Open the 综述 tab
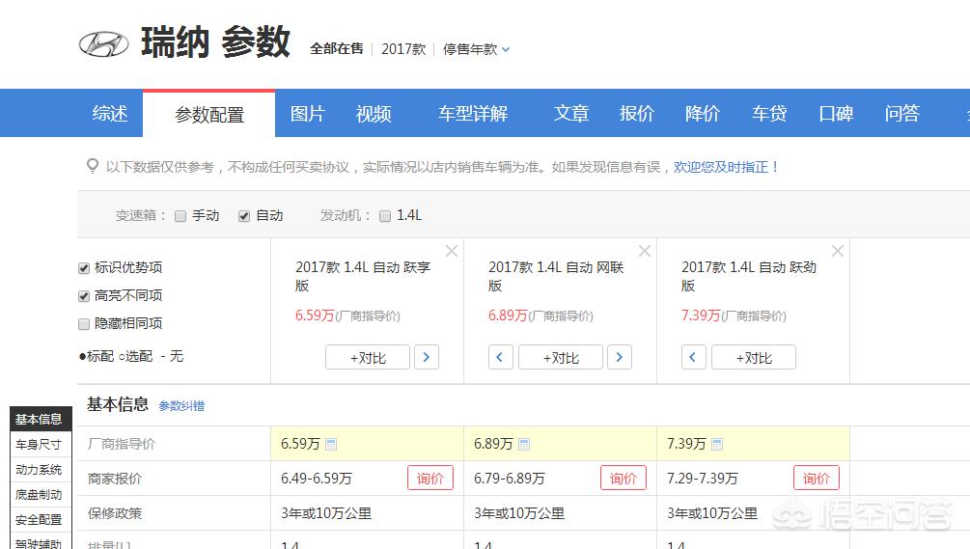 click(x=110, y=113)
